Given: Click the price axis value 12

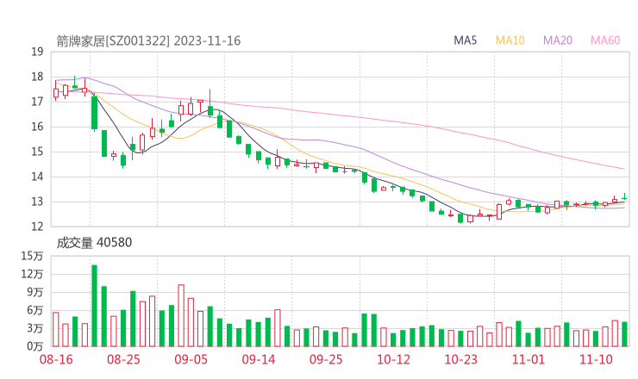Looking at the screenshot, I should click(37, 227).
